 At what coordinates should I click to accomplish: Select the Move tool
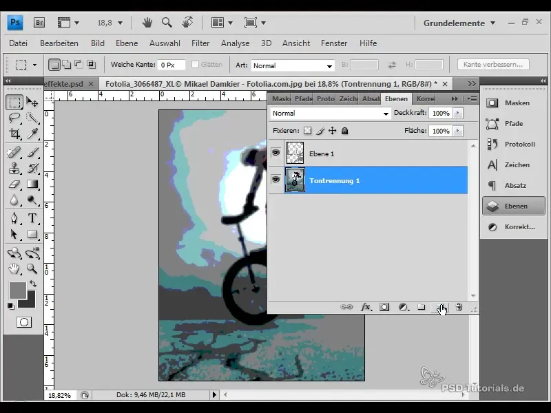32,102
